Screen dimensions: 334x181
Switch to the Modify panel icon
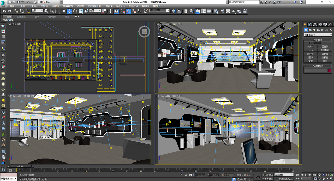(x=310, y=24)
